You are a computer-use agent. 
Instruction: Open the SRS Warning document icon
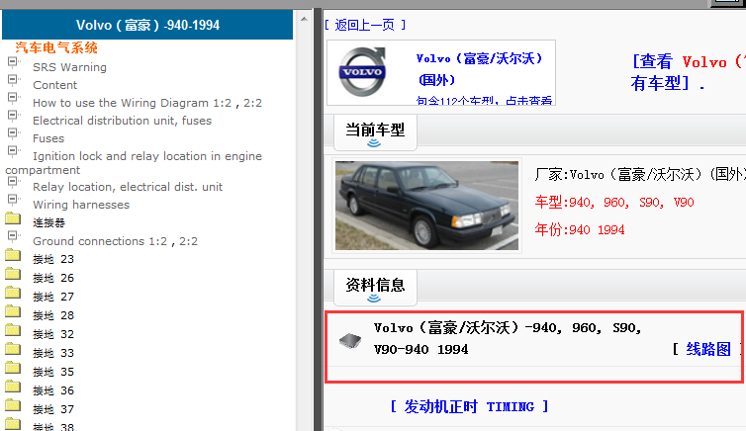13,62
